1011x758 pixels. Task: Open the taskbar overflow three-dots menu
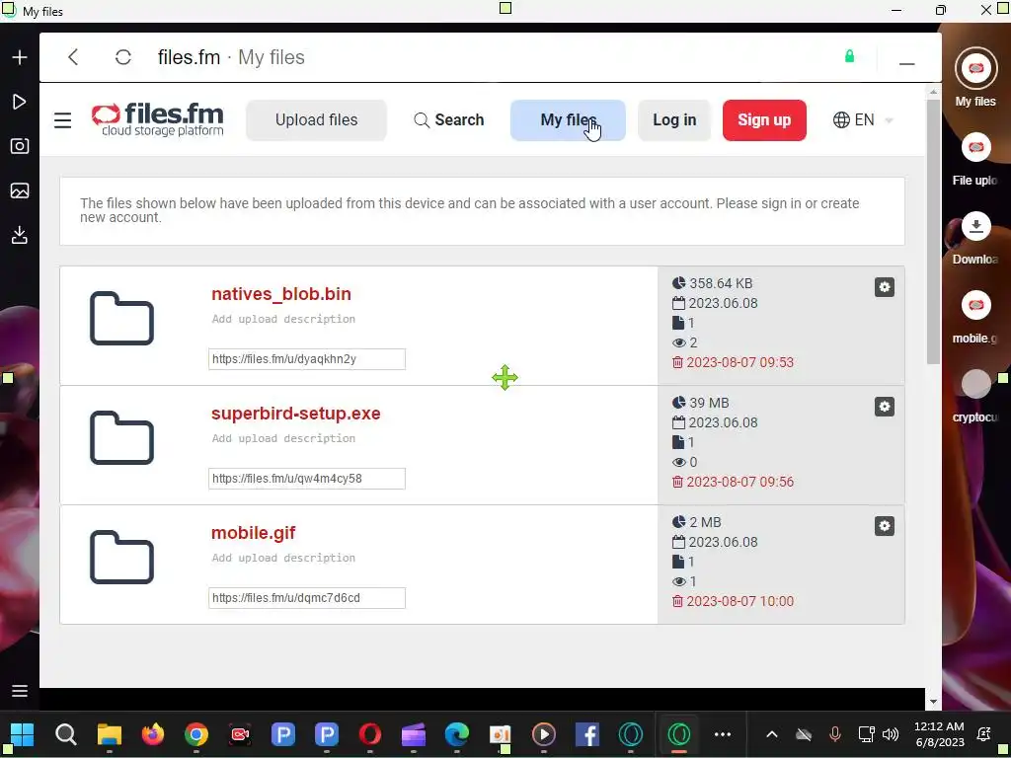(723, 734)
